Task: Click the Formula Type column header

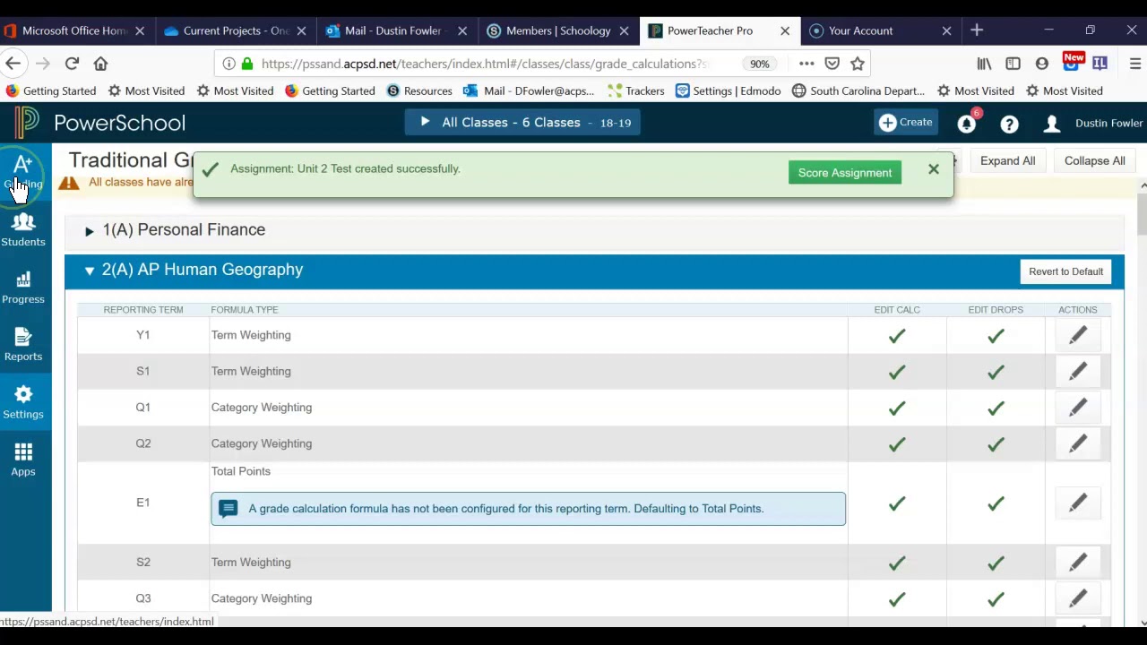Action: tap(245, 310)
